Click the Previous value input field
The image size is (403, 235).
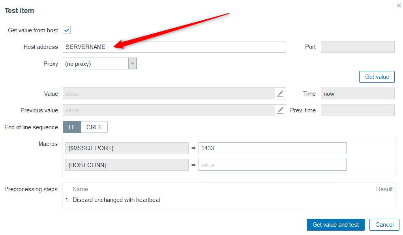169,110
